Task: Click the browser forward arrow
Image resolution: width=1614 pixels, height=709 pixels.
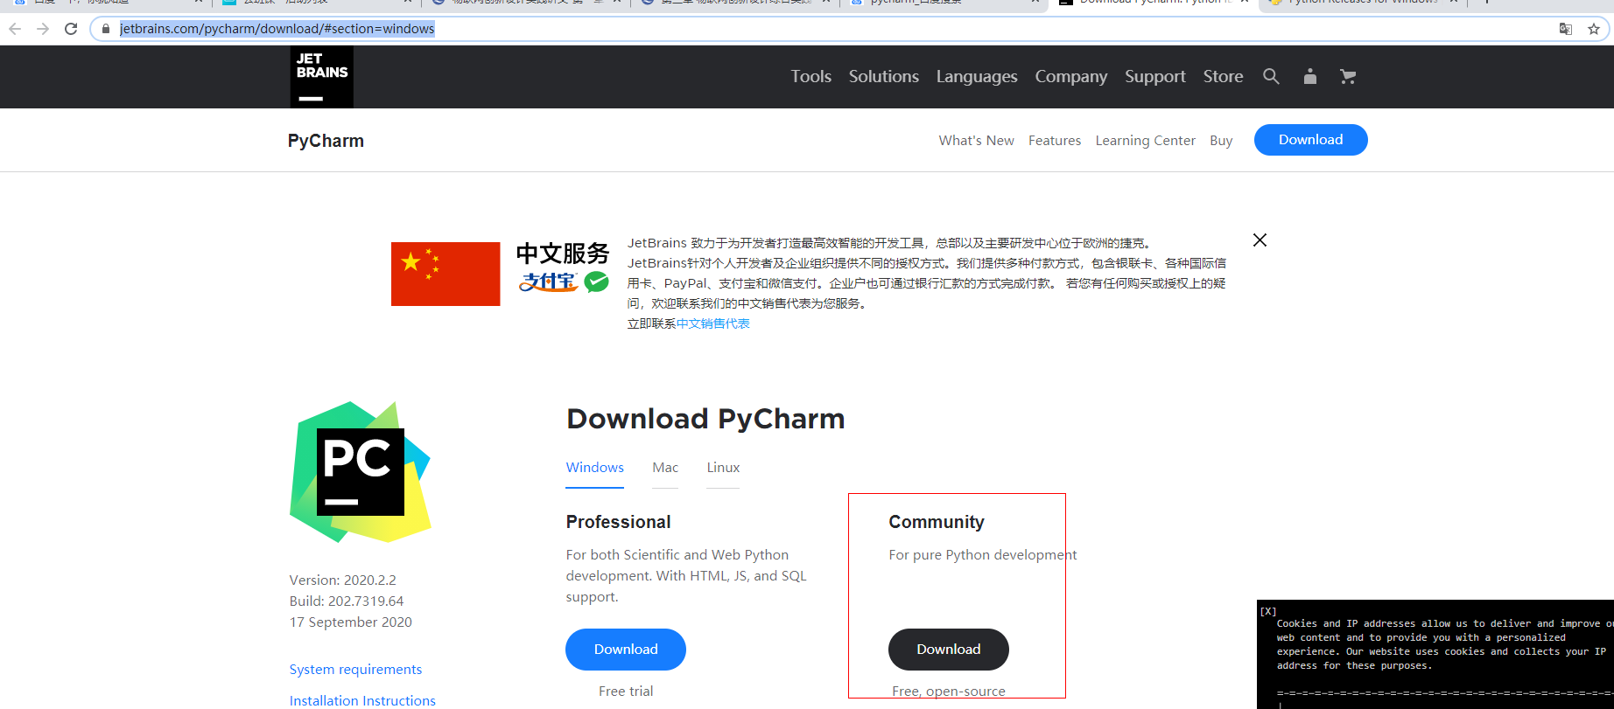Action: click(x=43, y=29)
